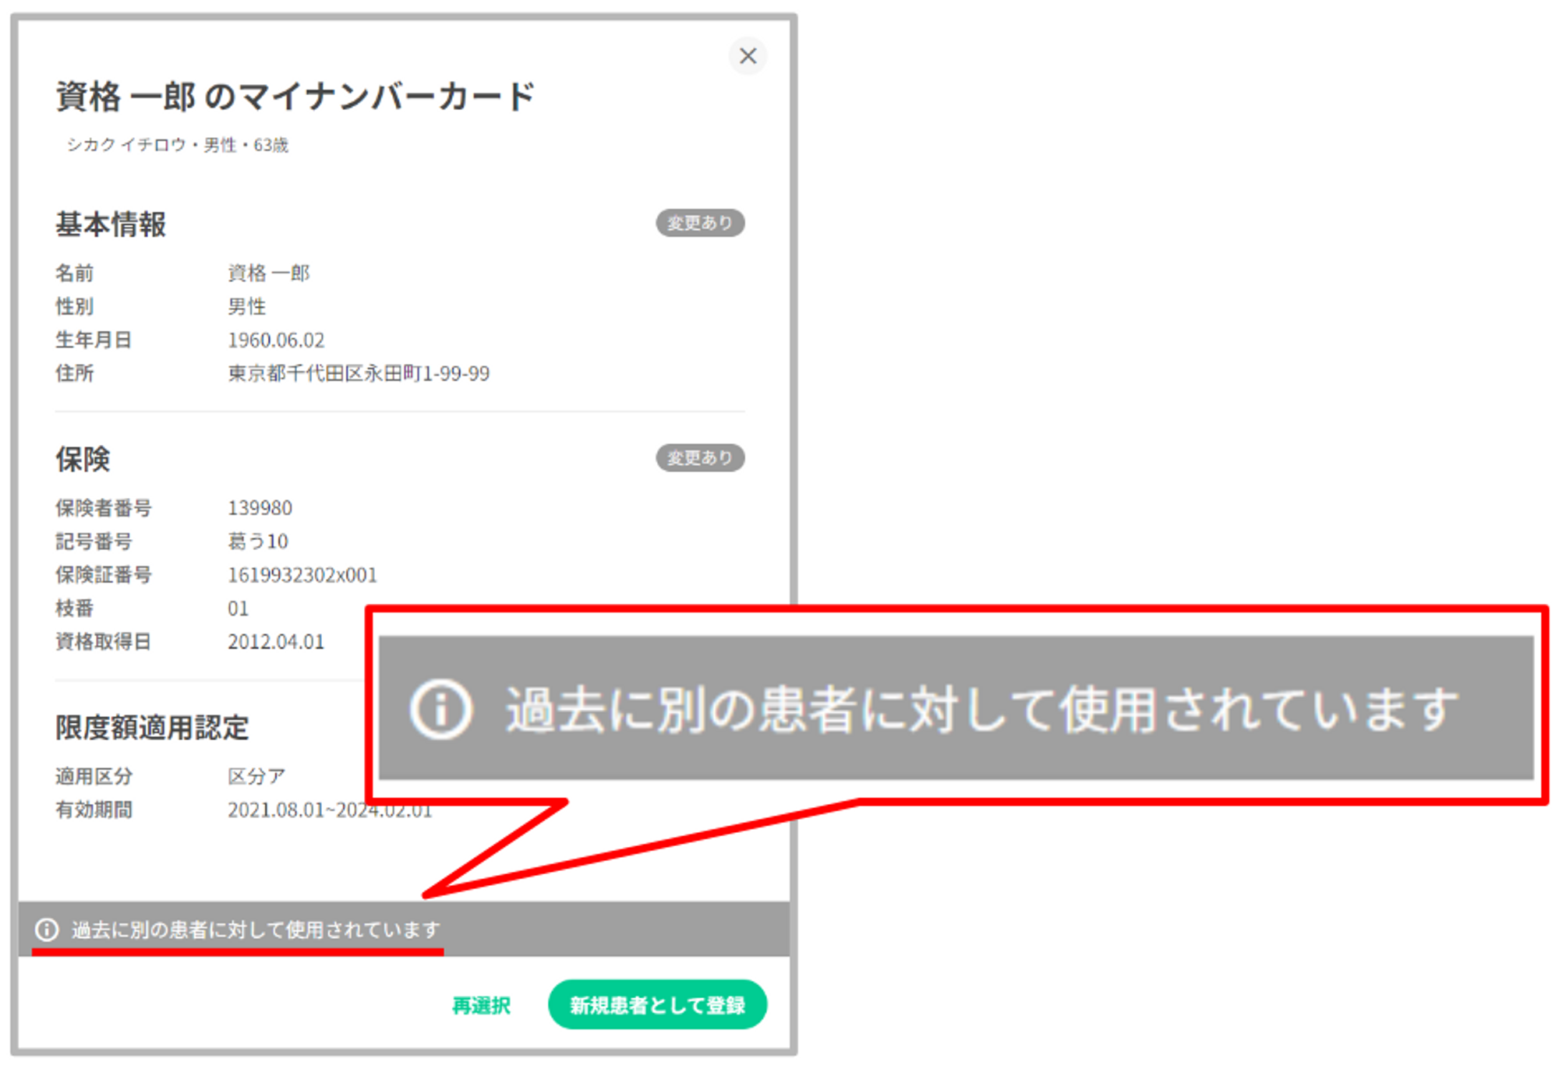
Task: Click the insurance card number 1619932302x001
Action: pos(302,575)
